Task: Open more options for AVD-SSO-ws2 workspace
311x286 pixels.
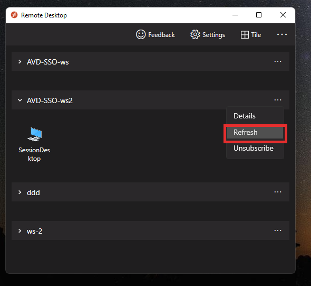Action: (x=278, y=100)
